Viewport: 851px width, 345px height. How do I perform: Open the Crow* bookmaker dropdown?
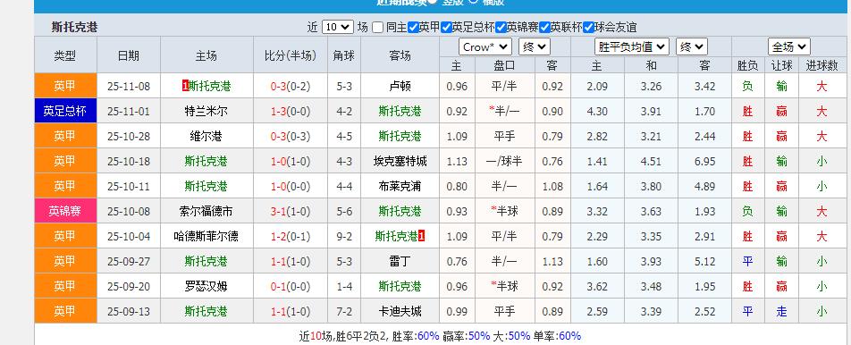tap(485, 47)
